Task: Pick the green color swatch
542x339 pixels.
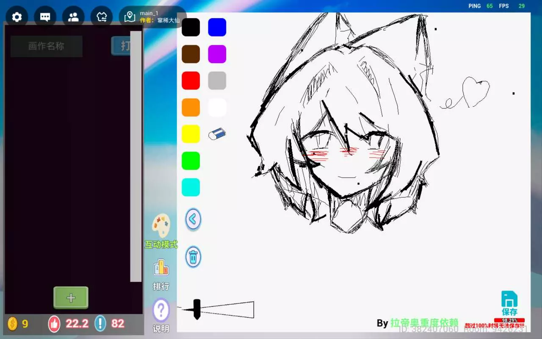Action: pyautogui.click(x=191, y=161)
